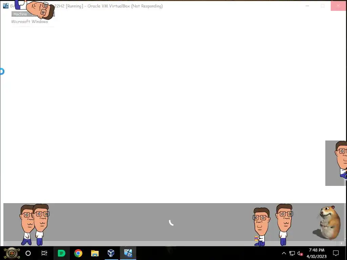Select the running VM taskbar icon

(x=128, y=253)
